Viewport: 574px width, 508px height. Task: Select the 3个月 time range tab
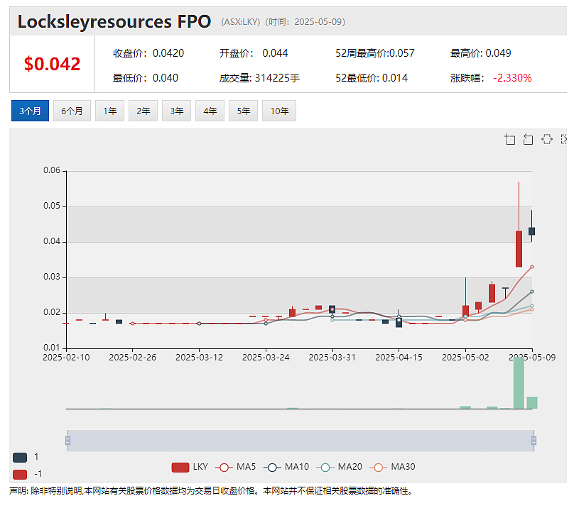pos(30,111)
